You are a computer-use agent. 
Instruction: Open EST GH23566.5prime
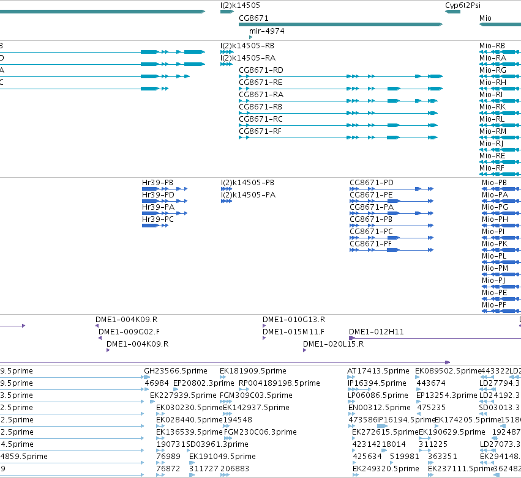tap(176, 371)
